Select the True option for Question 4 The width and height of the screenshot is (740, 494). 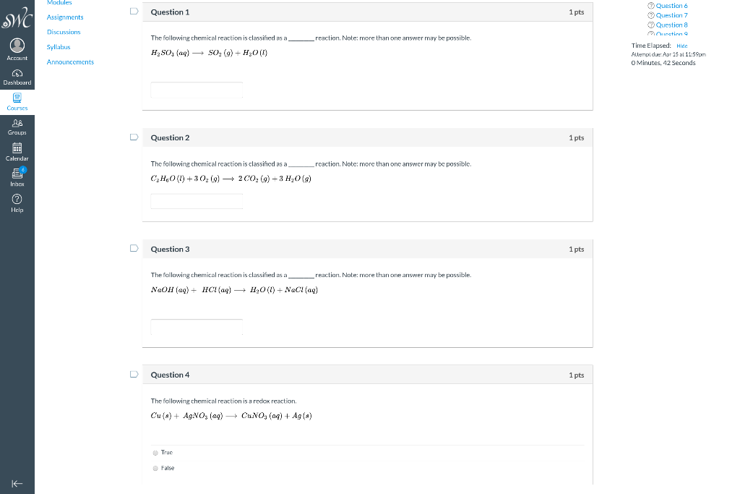155,452
